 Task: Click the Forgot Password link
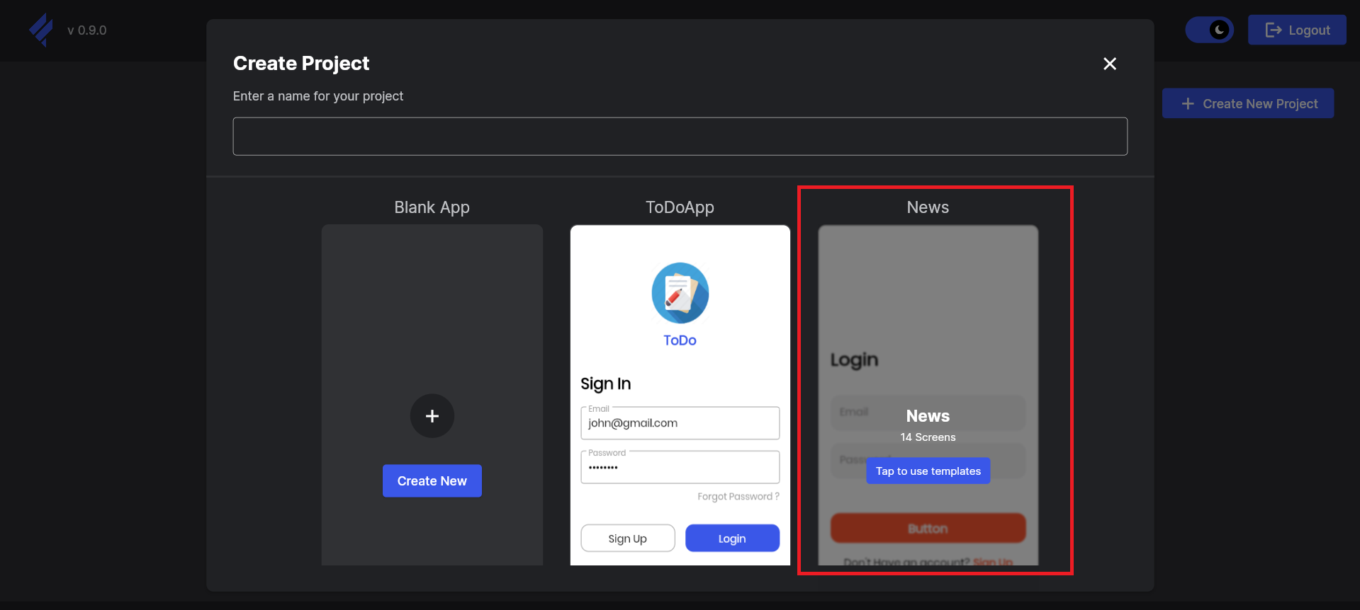tap(738, 497)
